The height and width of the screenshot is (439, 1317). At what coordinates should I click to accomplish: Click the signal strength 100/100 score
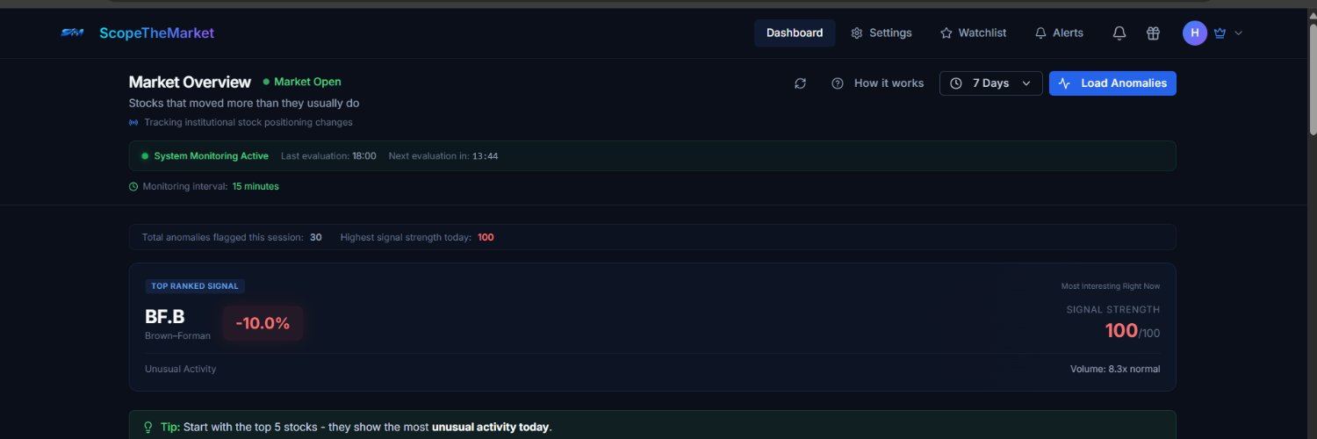(1132, 331)
